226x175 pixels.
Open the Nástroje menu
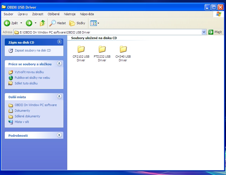click(x=70, y=14)
